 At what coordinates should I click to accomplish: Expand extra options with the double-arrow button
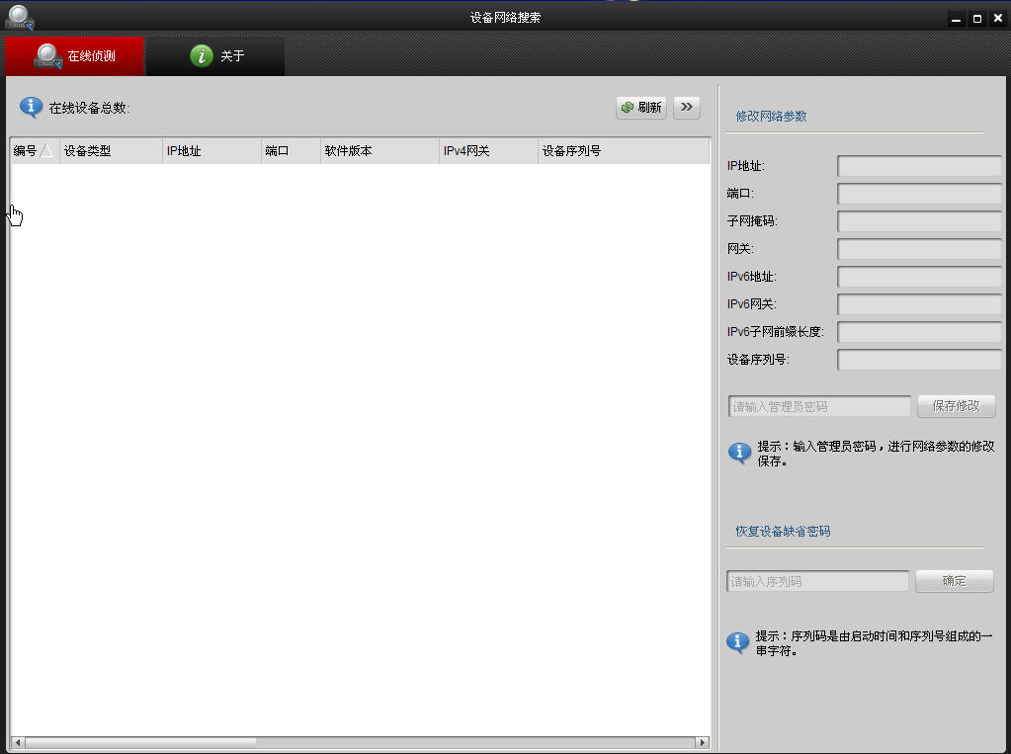pyautogui.click(x=686, y=107)
